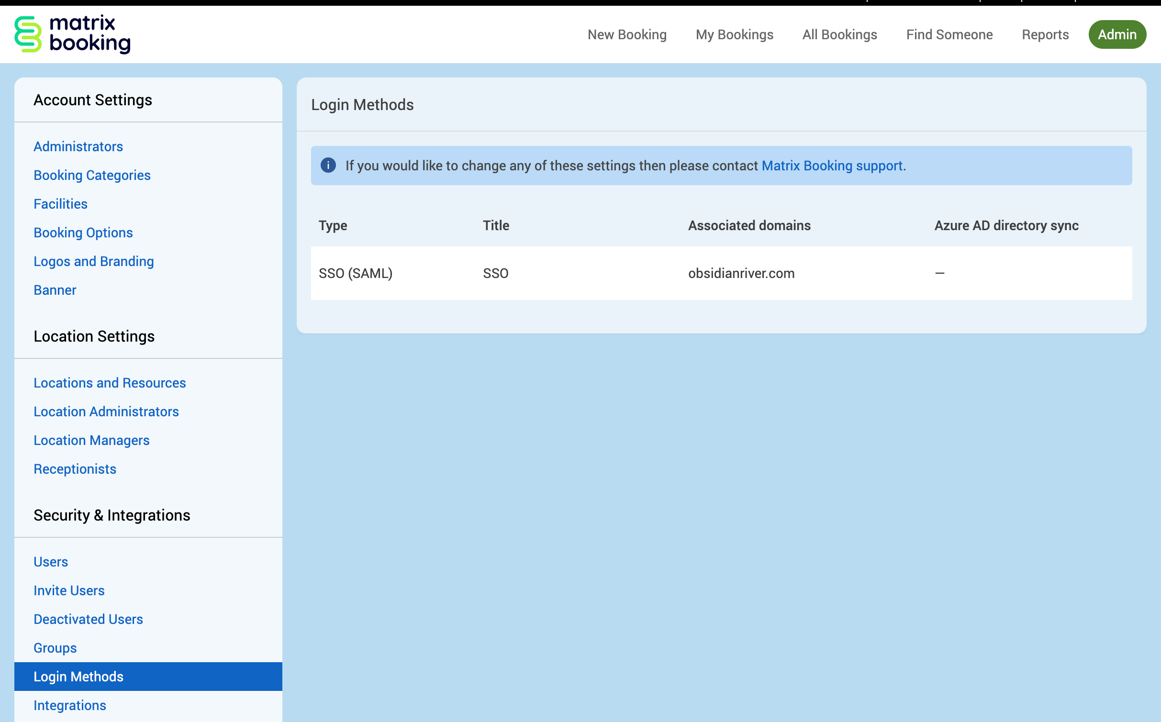Open Logos and Branding
This screenshot has width=1161, height=722.
(94, 261)
